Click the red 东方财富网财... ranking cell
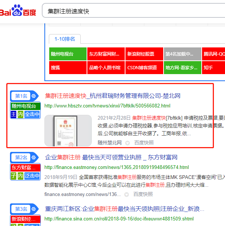225x226 pixels. pyautogui.click(x=106, y=54)
